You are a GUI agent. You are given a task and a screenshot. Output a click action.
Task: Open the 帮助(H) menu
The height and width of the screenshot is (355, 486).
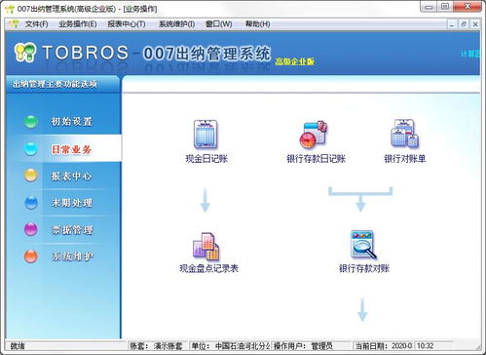(257, 24)
